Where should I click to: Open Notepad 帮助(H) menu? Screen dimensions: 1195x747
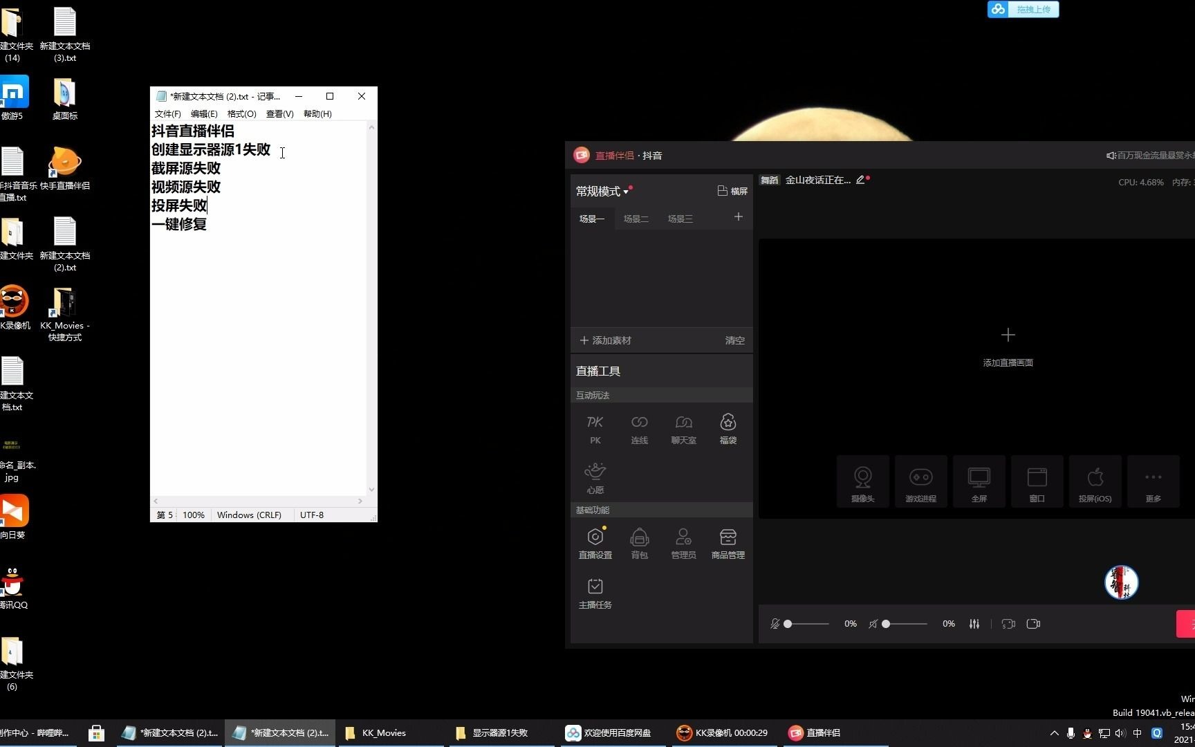317,113
